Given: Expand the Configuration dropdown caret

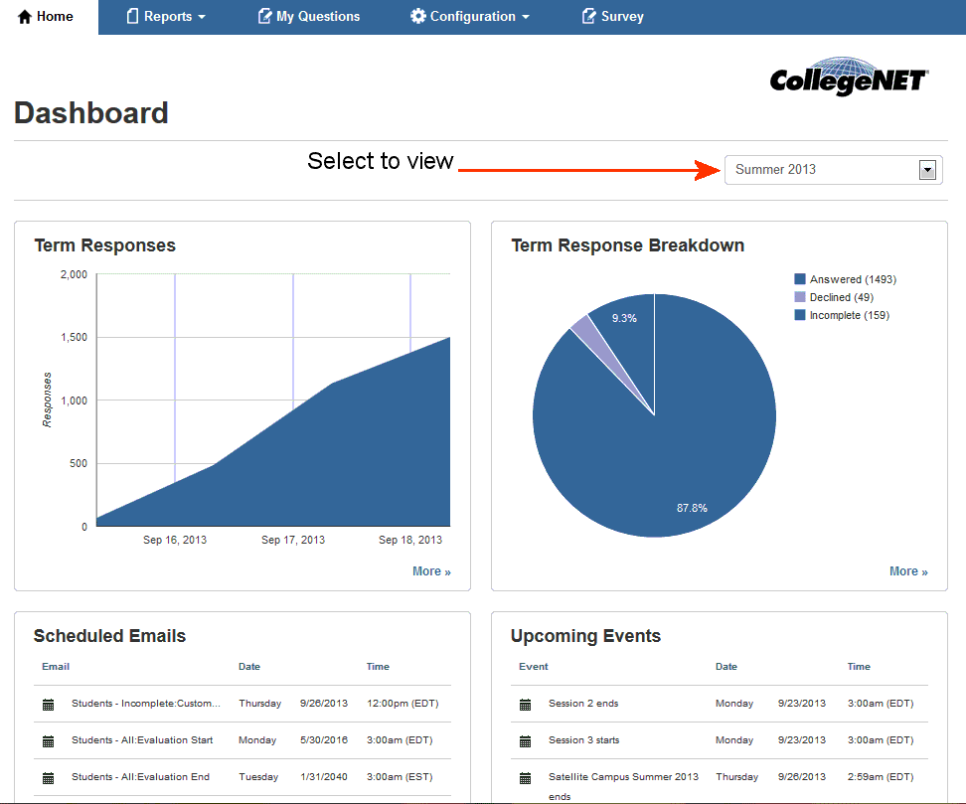Looking at the screenshot, I should 526,17.
